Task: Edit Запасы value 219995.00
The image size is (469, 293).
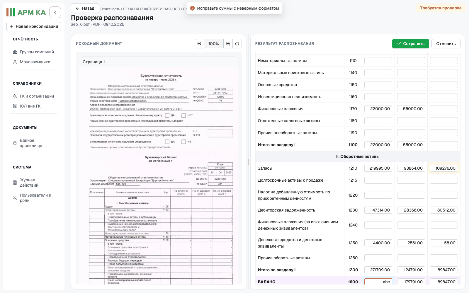Action: tap(378, 168)
